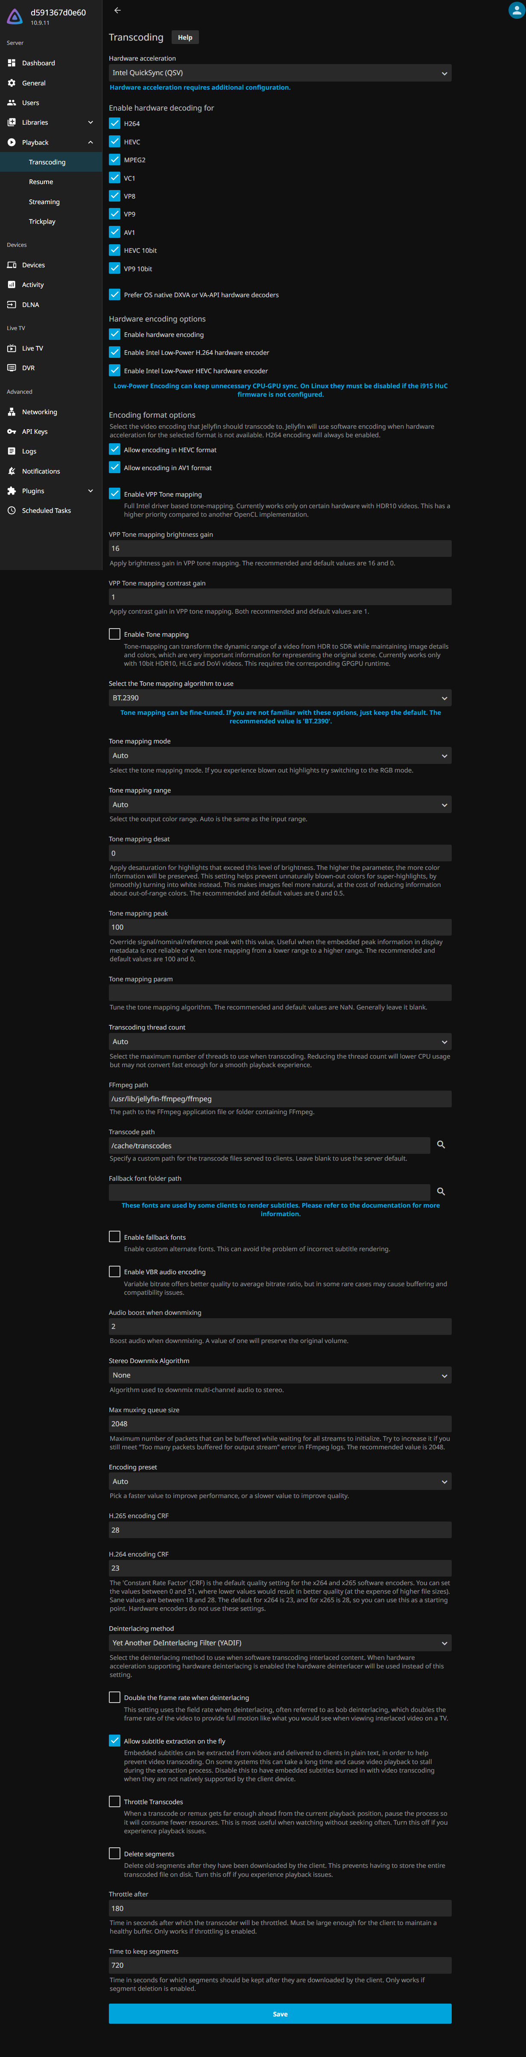
Task: Open Plugins puzzle icon in sidebar
Action: pyautogui.click(x=11, y=491)
